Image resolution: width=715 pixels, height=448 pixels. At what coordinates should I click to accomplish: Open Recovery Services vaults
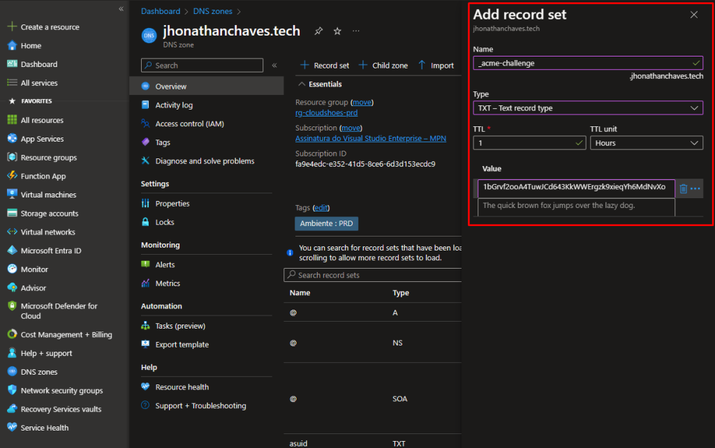pyautogui.click(x=61, y=410)
